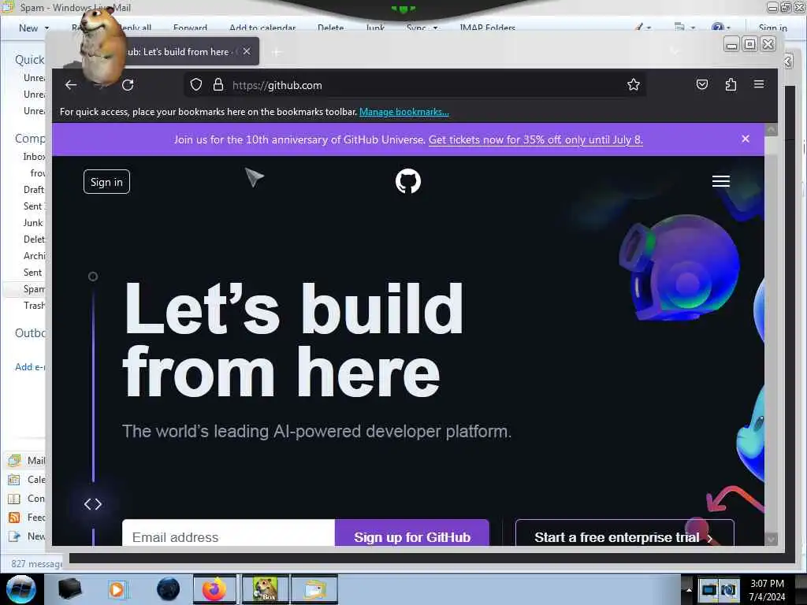This screenshot has height=605, width=807.
Task: Open the Manage bookmarks link
Action: click(404, 112)
